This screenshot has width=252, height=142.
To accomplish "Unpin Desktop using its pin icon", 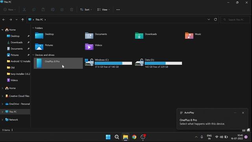I will pos(28,36).
